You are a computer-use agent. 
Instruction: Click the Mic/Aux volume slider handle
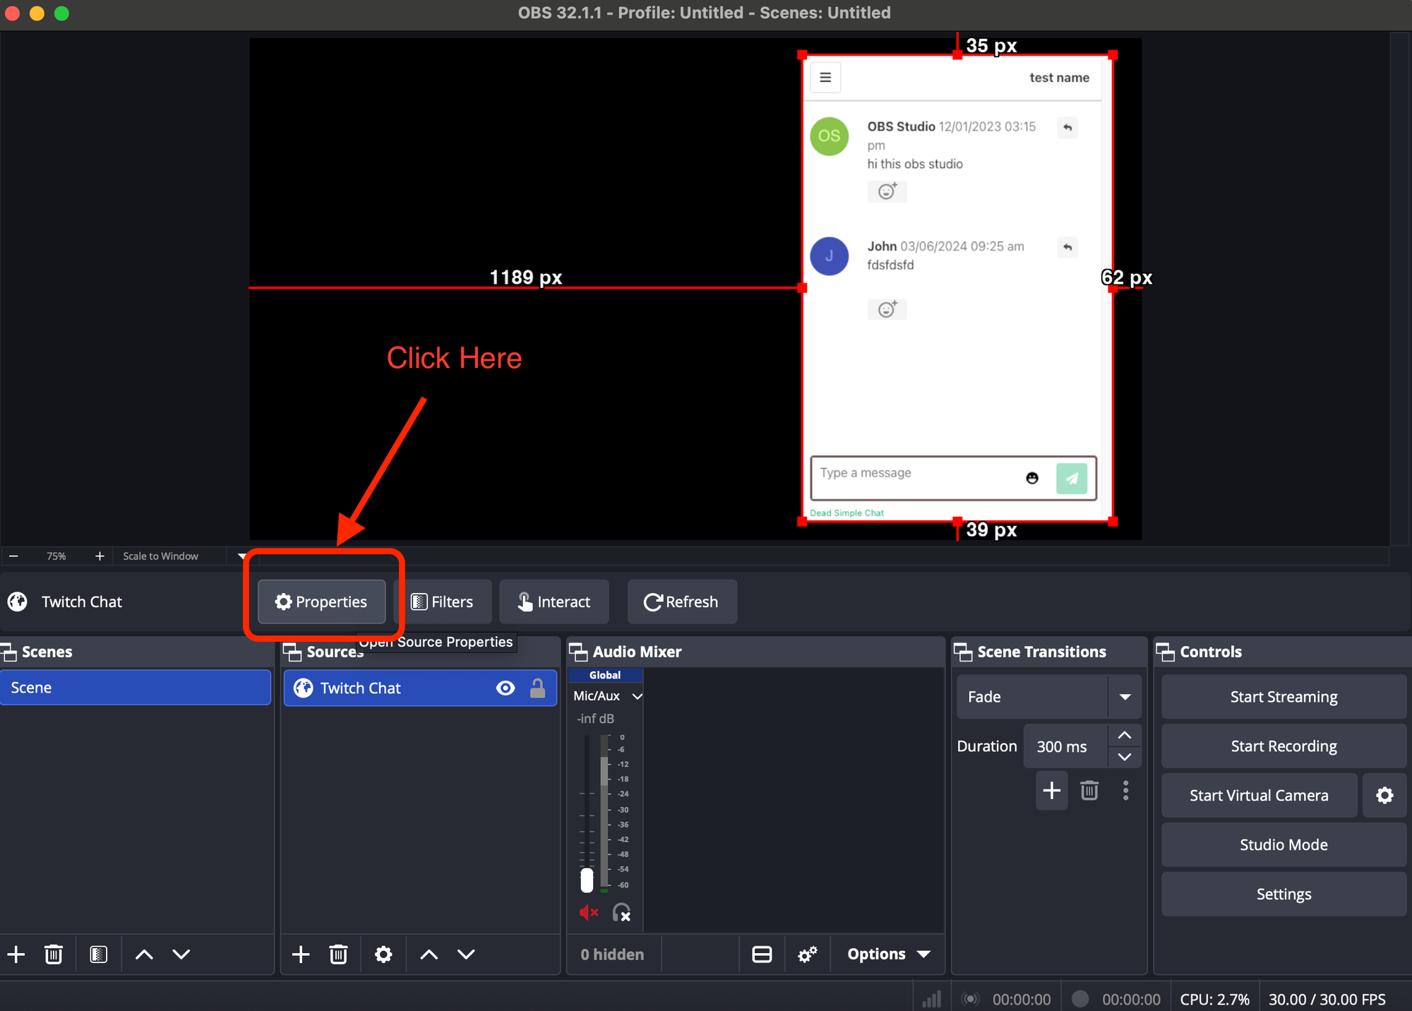point(587,880)
